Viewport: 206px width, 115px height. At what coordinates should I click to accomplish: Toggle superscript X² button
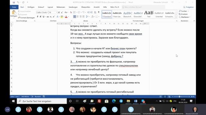click(54, 17)
